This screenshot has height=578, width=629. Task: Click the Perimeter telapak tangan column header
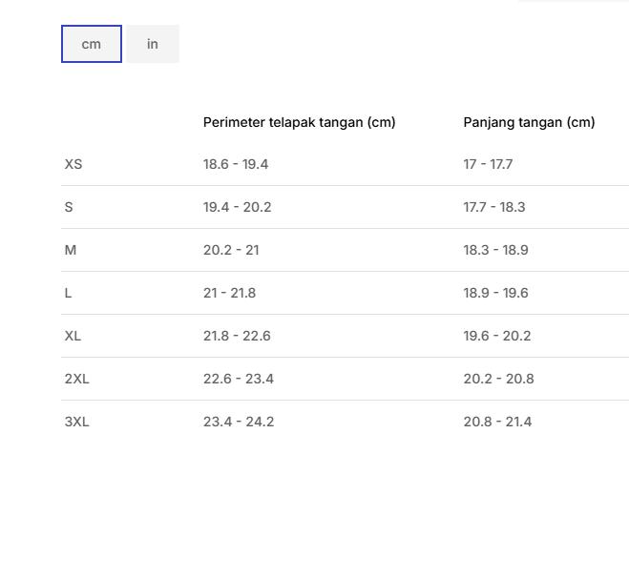[x=299, y=122]
